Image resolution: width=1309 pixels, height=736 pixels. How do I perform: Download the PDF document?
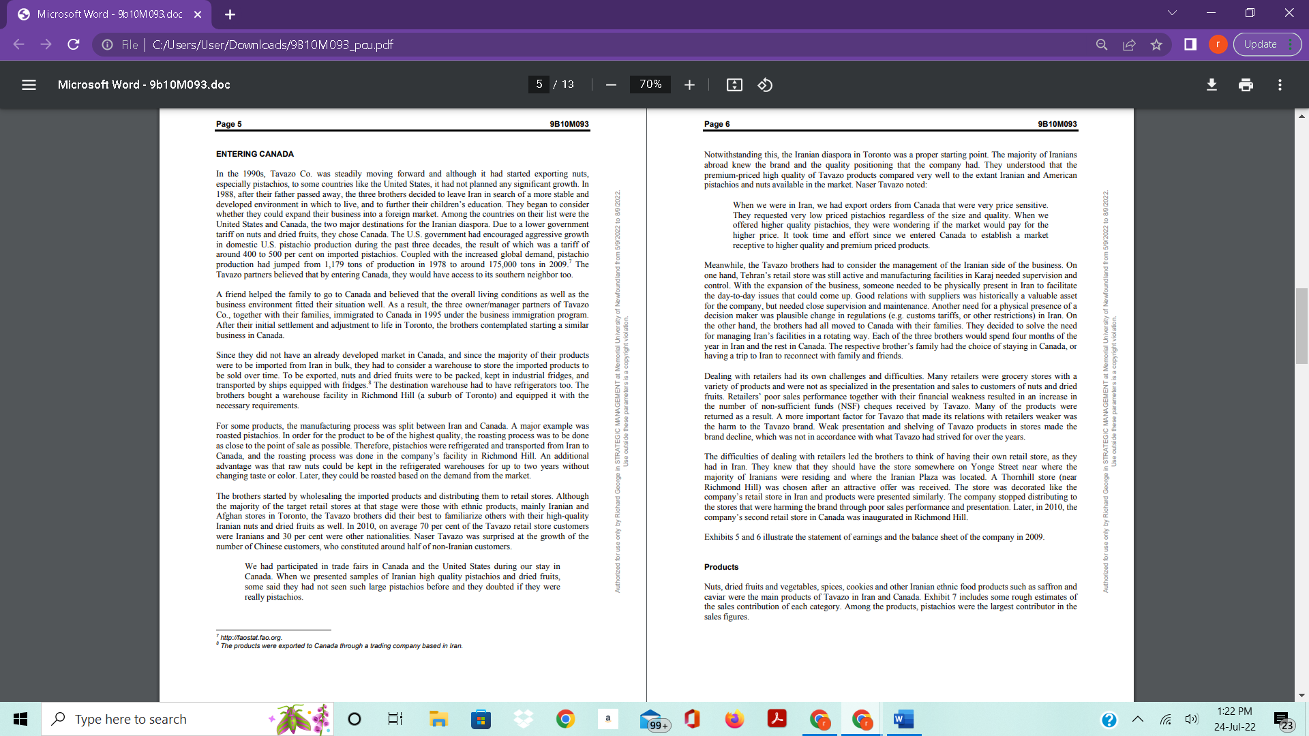(1212, 85)
